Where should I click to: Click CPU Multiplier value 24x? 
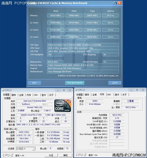point(55,54)
